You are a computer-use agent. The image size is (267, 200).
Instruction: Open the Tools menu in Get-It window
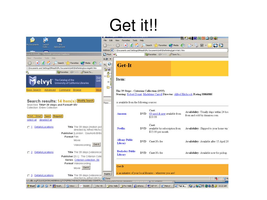click(135, 40)
